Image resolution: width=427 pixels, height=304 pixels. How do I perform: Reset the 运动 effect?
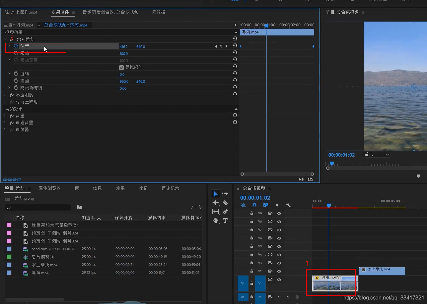235,39
